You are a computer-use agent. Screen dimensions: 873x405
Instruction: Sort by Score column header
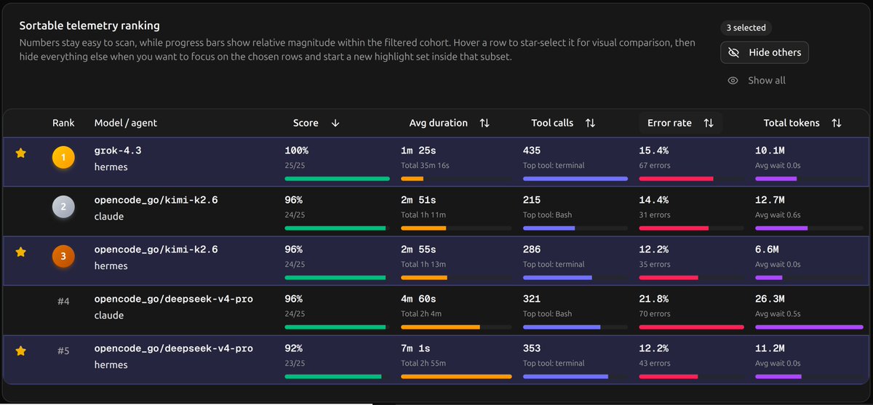click(x=316, y=123)
